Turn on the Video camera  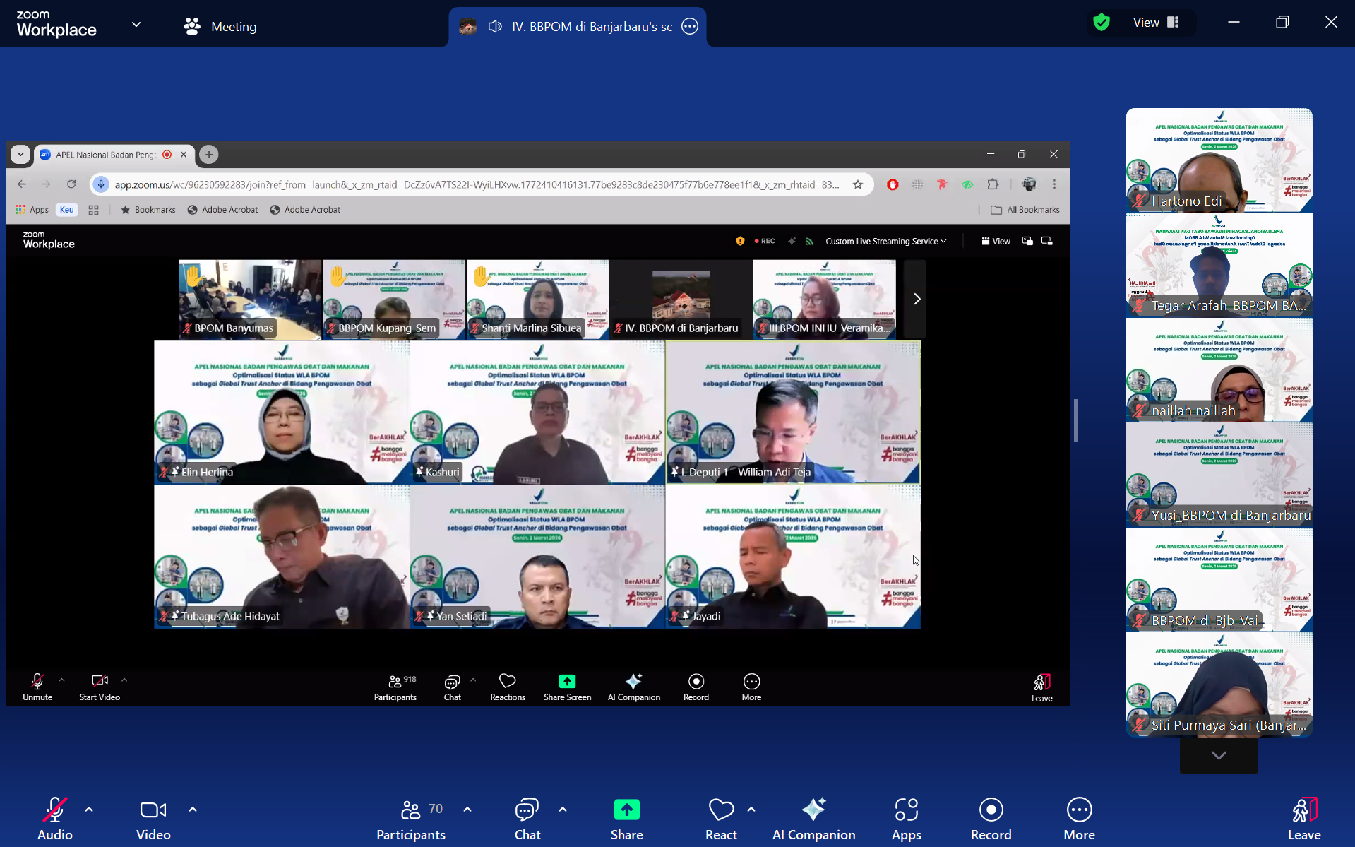(x=153, y=819)
